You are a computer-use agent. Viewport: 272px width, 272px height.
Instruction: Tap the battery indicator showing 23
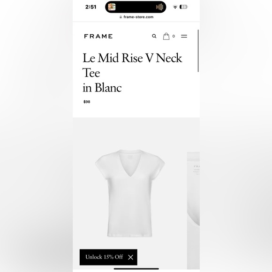184,7
